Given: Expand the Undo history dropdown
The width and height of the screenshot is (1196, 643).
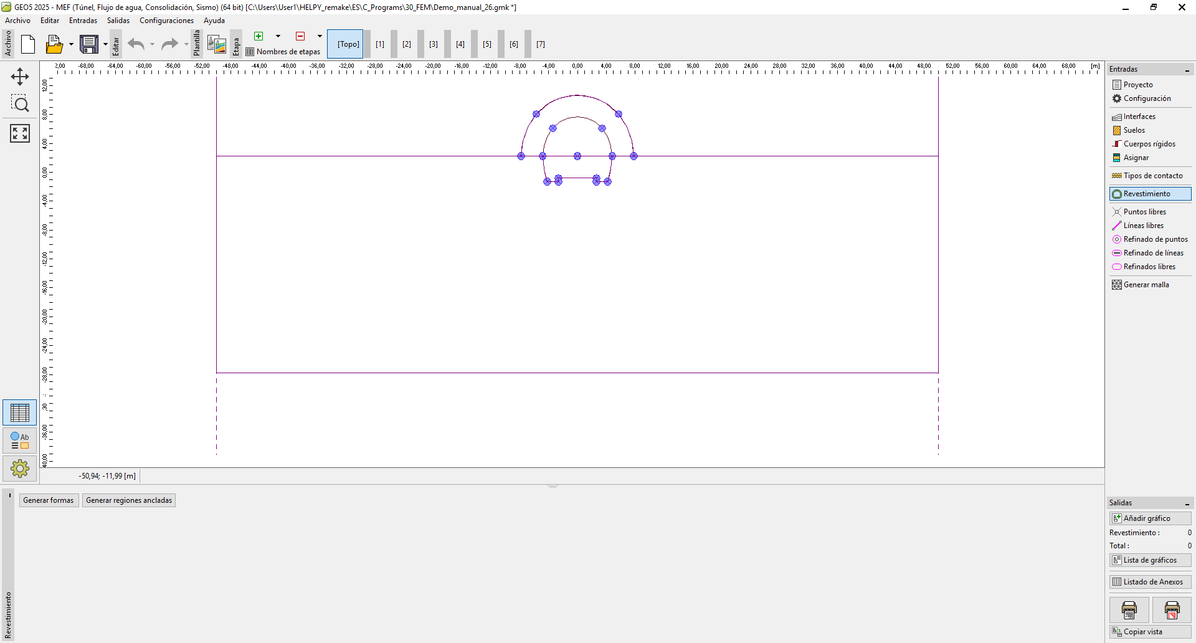Looking at the screenshot, I should click(152, 44).
